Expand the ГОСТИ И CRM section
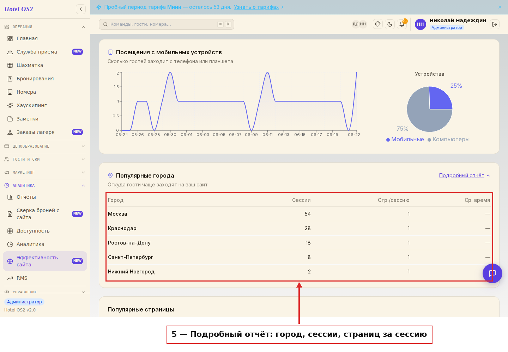Image resolution: width=508 pixels, height=352 pixels. click(45, 159)
